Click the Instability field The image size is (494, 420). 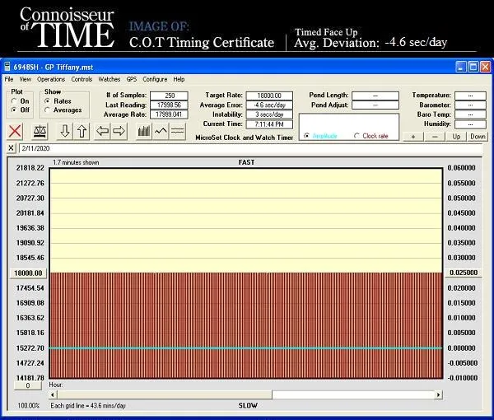[269, 114]
